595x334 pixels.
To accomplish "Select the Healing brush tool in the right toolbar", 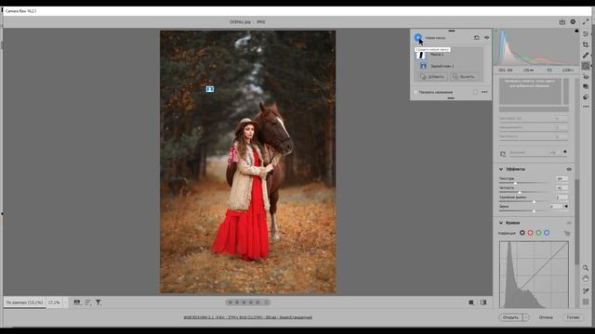I will click(586, 56).
